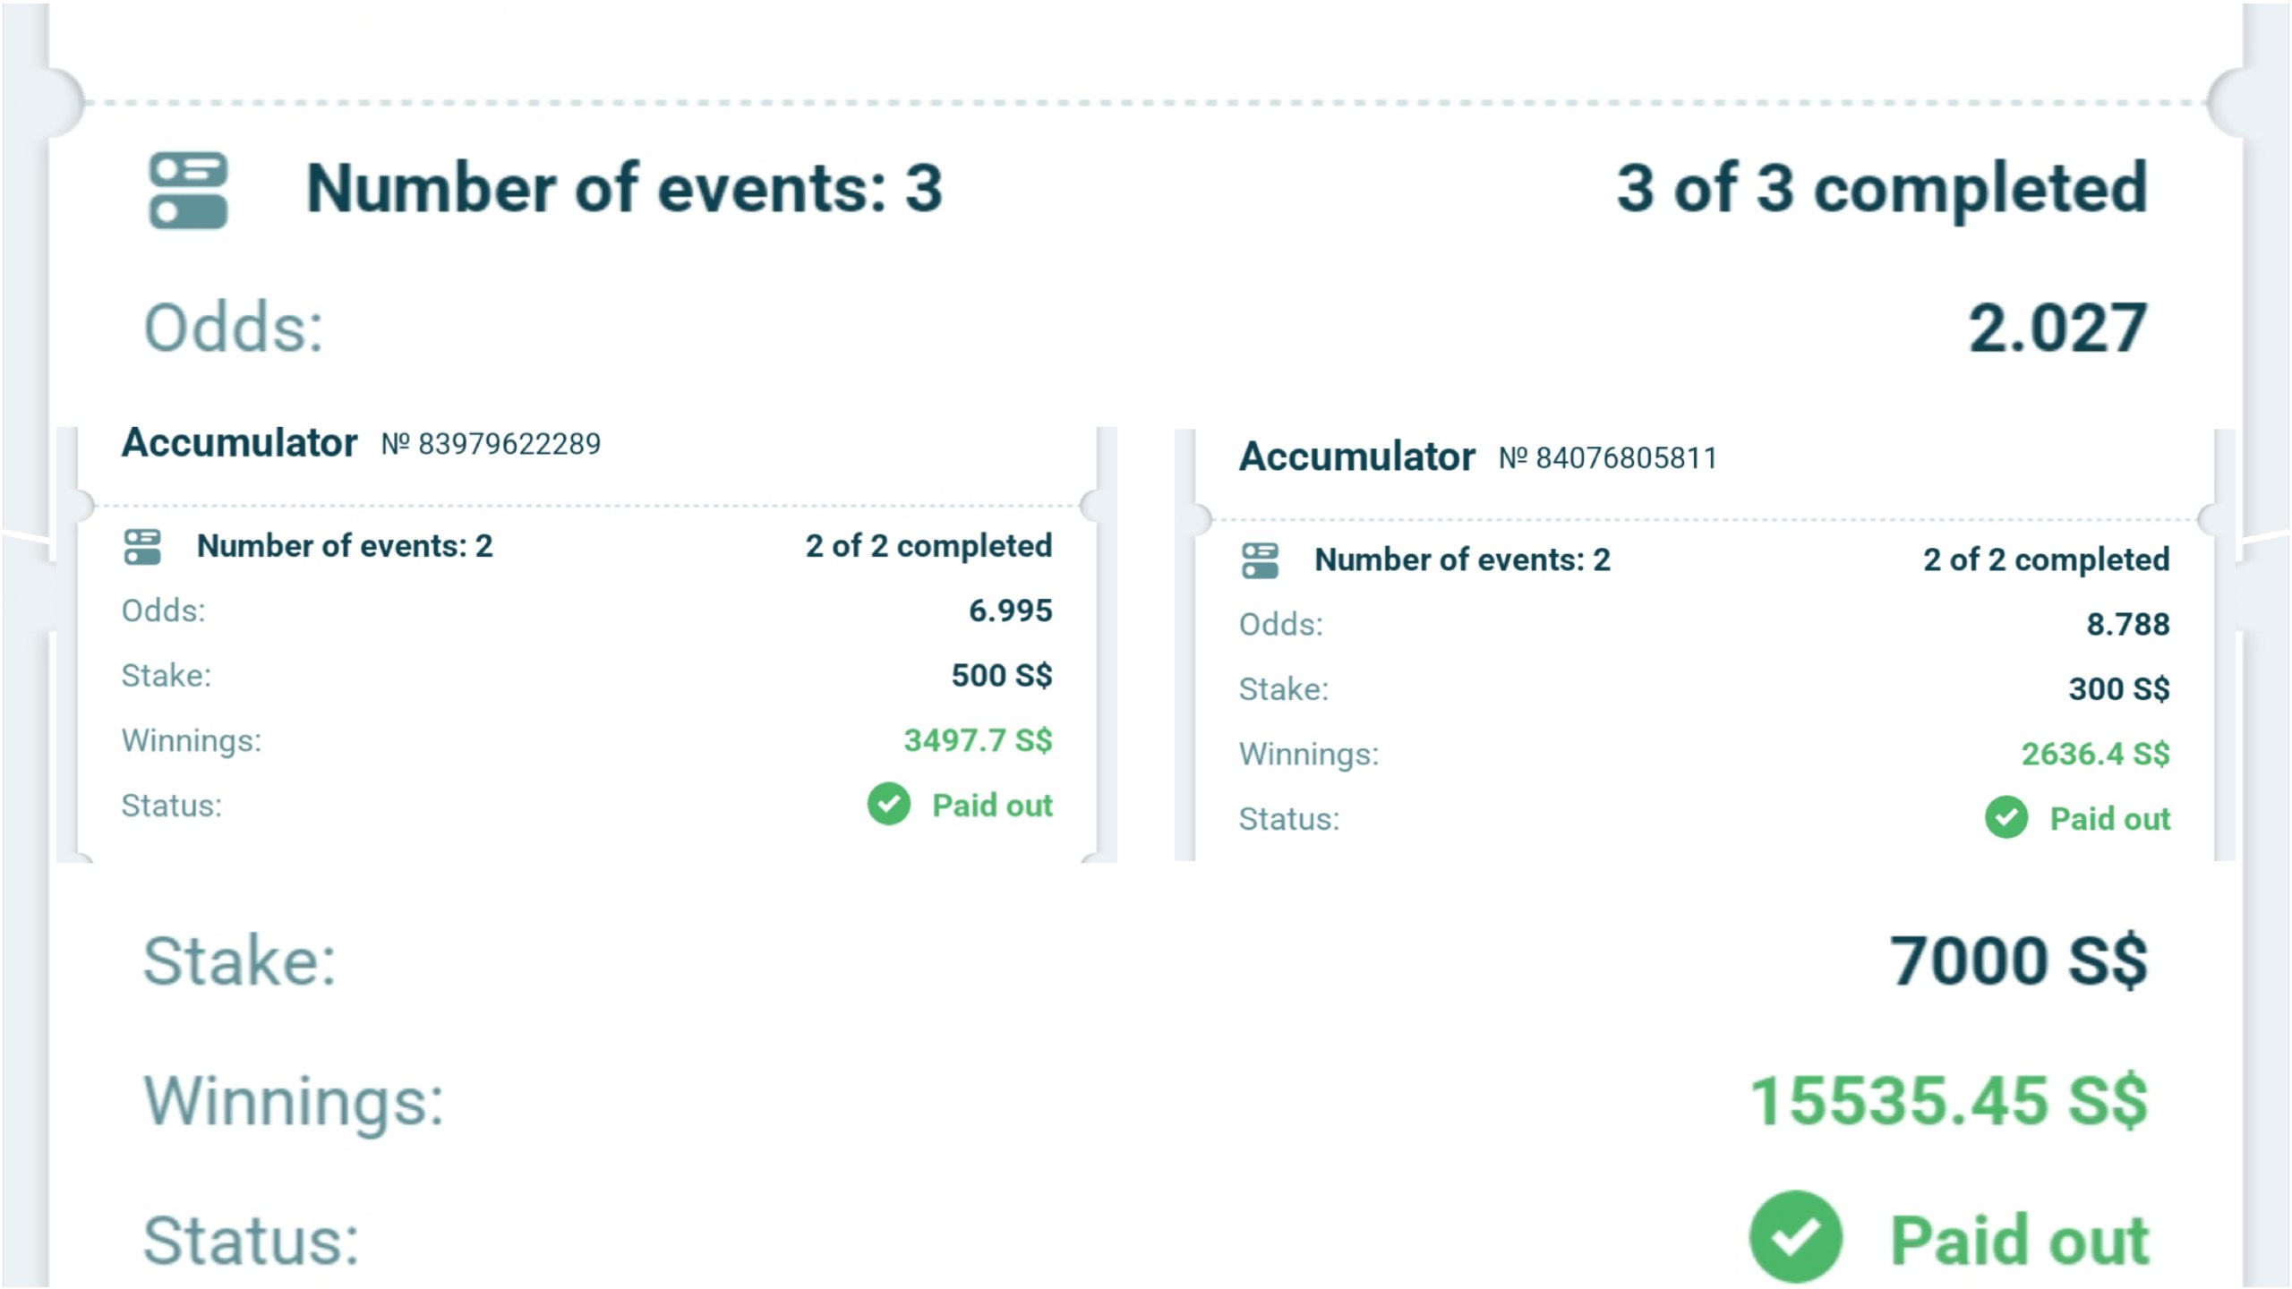Open accumulator № 84076805811 details
Screen dimensions: 2292x1289
click(1478, 457)
